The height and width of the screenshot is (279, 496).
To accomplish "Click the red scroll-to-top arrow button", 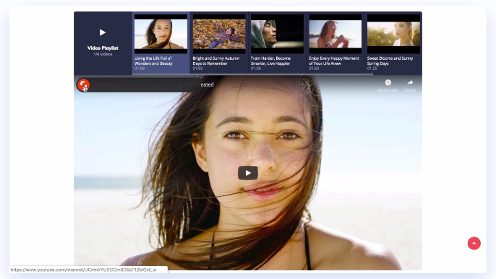I will (x=474, y=243).
